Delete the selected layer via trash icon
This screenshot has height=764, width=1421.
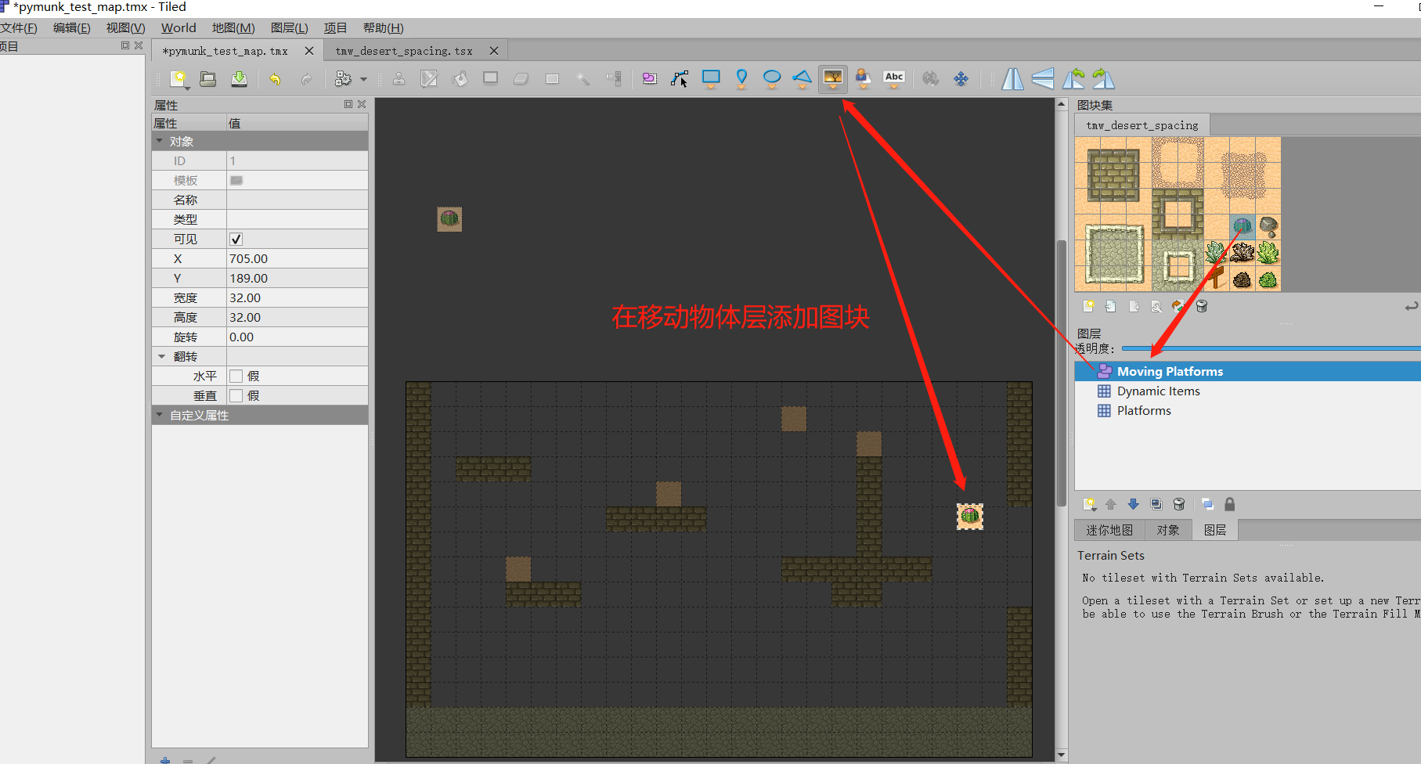tap(1180, 504)
